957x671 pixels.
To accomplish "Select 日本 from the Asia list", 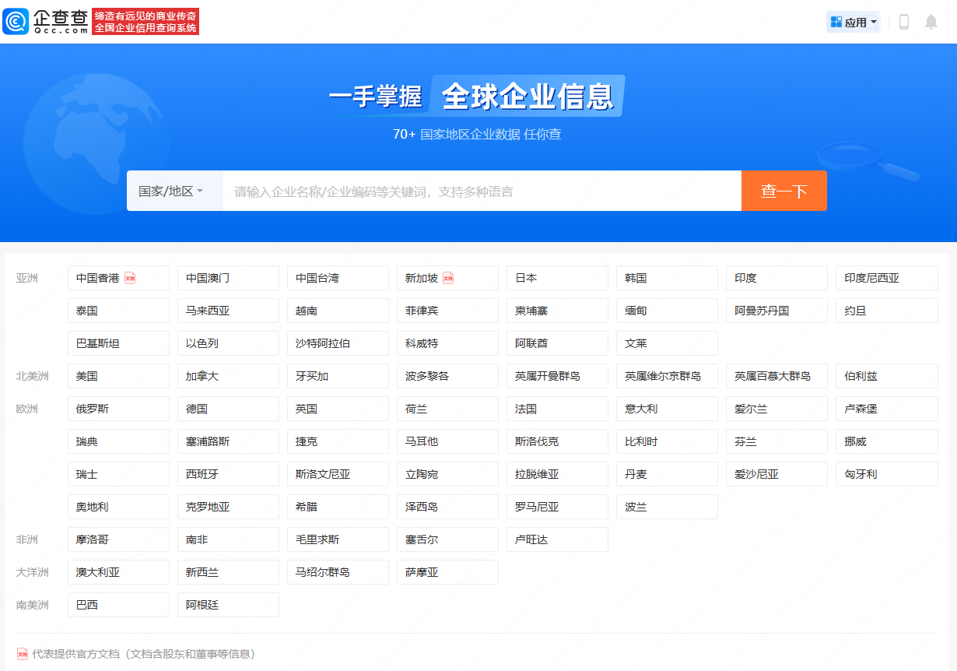I will [557, 278].
